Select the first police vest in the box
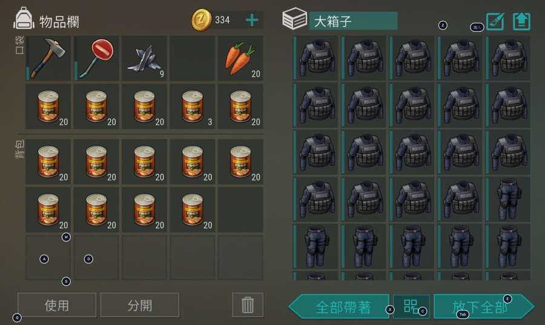Image resolution: width=545 pixels, height=325 pixels. [315, 58]
